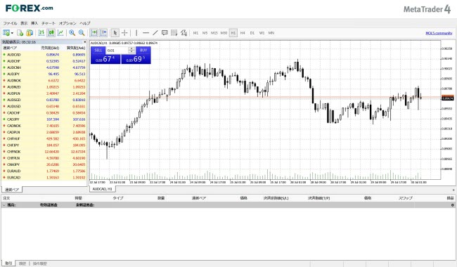Image resolution: width=457 pixels, height=267 pixels.
Task: Select AUDNZD row in market watch
Action: [44, 87]
